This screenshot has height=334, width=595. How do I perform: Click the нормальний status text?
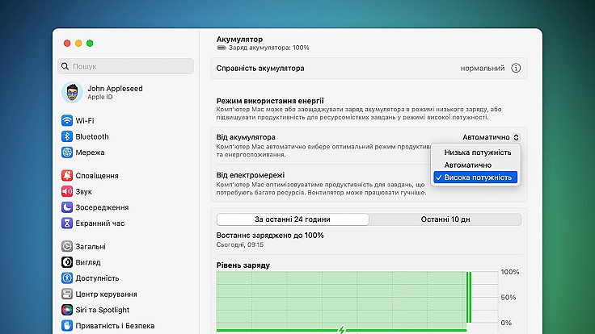click(483, 68)
